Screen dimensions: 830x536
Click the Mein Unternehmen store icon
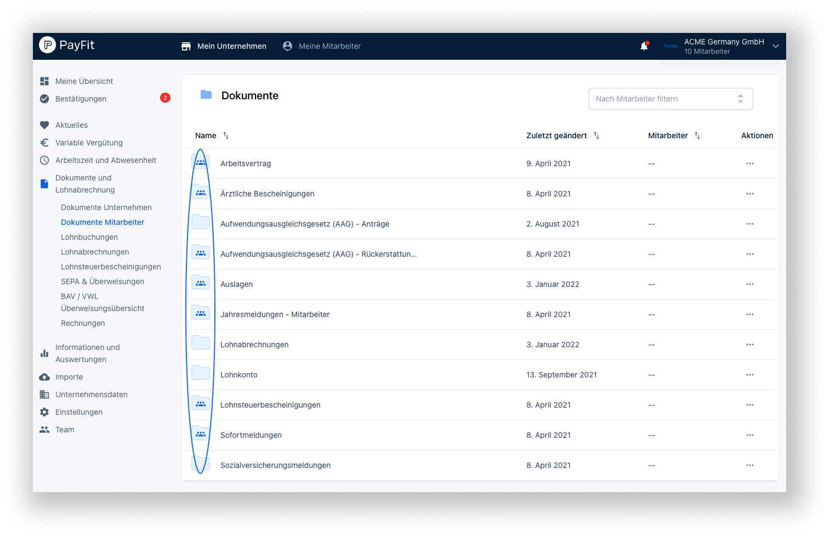[x=186, y=46]
